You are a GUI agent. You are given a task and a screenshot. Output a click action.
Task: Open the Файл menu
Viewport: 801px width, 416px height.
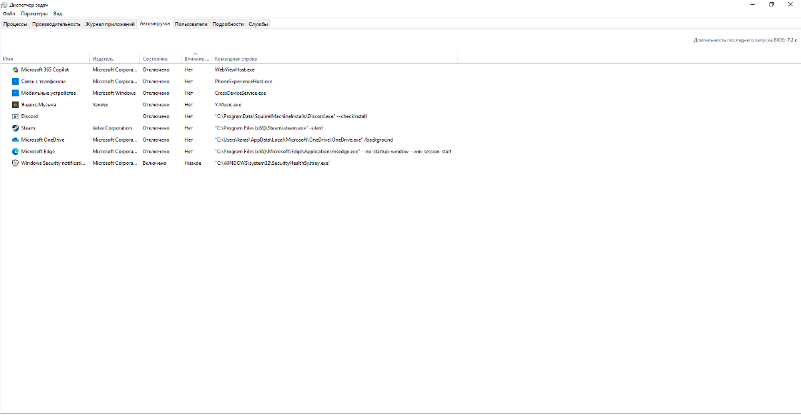(x=9, y=13)
